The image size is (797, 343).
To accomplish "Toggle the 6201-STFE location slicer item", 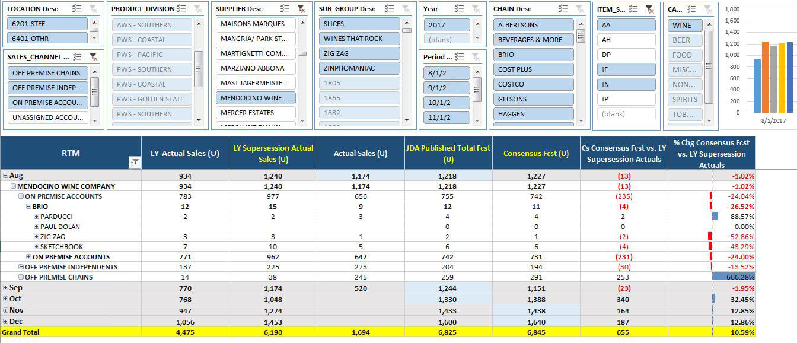I will [x=47, y=24].
